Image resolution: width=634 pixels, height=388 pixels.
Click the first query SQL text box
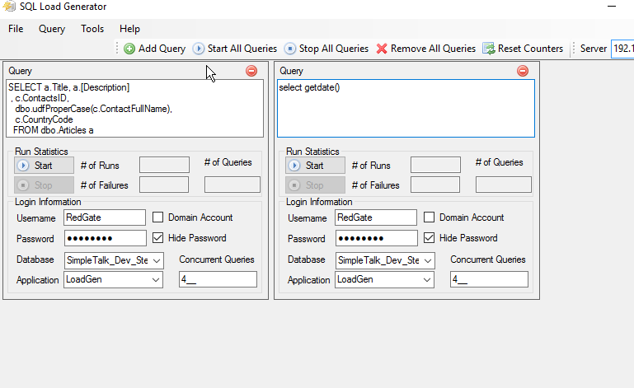(134, 108)
